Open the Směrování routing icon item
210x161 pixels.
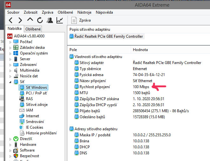(22, 122)
